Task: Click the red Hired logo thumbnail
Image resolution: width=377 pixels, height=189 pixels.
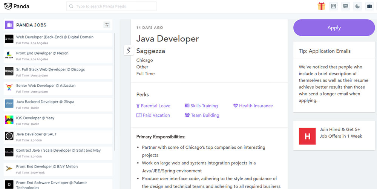Action: [307, 136]
